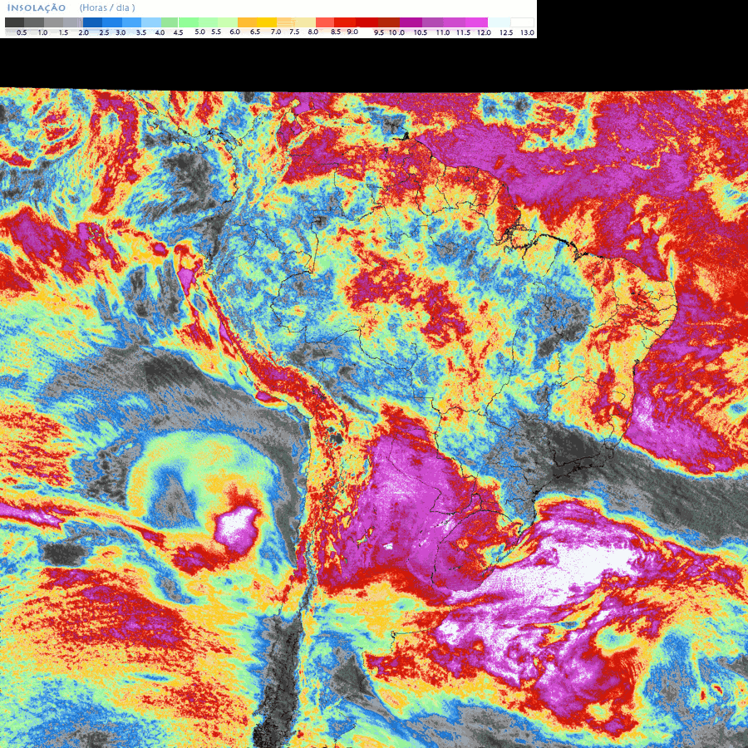Click the 1.5 legend value
The height and width of the screenshot is (748, 748).
[63, 32]
